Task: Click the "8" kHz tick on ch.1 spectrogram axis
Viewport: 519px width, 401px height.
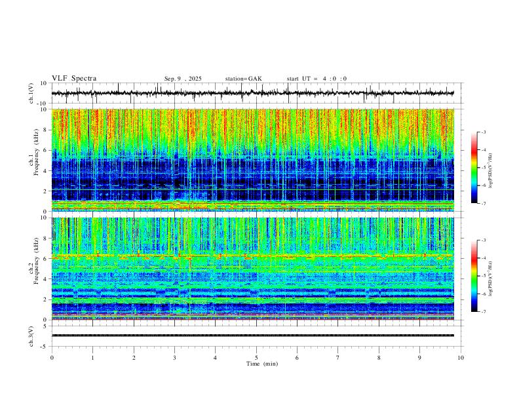Action: [x=45, y=130]
